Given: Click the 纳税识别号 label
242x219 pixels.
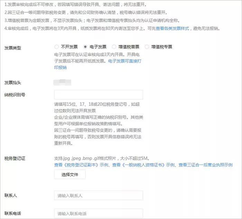Looking at the screenshot, I should 15,95.
